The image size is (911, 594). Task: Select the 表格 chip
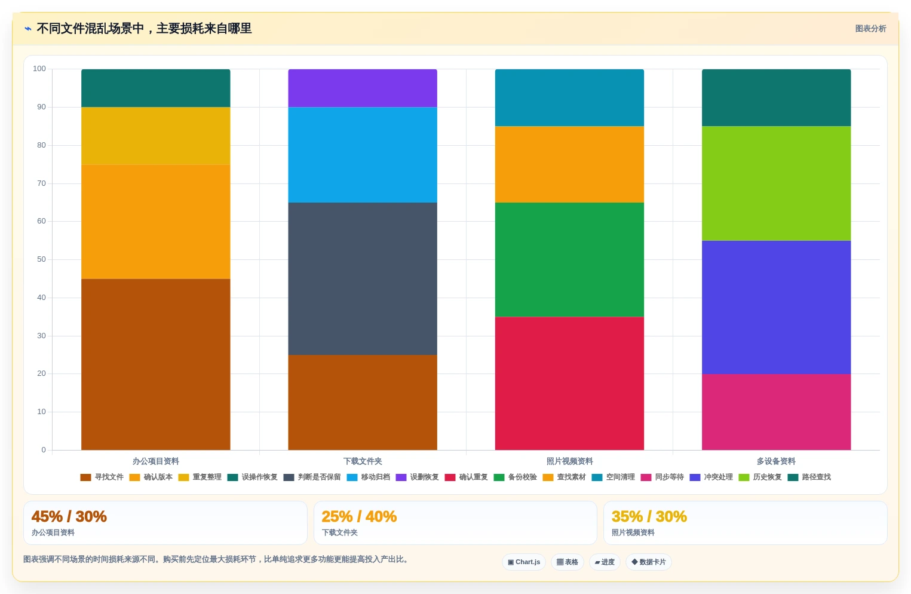pos(567,562)
